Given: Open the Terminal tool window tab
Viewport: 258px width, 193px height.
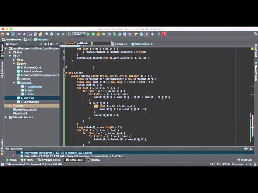Looking at the screenshot, I should pyautogui.click(x=94, y=160).
